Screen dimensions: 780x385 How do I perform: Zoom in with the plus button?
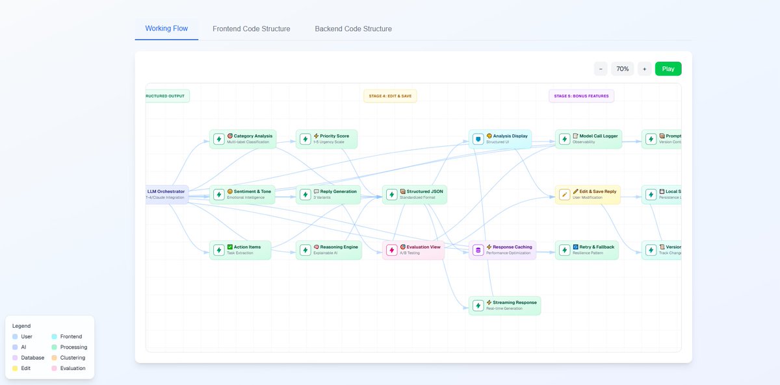point(644,69)
